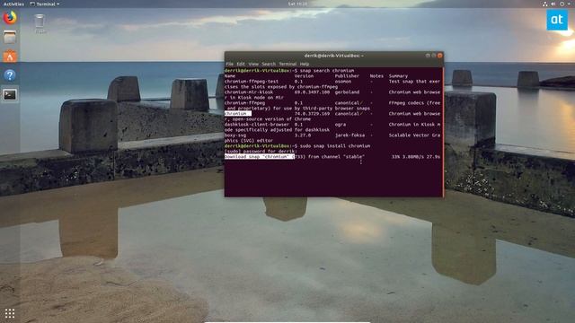Click the 'Publisher' column header
Screen dimensions: 575x323
coord(347,75)
